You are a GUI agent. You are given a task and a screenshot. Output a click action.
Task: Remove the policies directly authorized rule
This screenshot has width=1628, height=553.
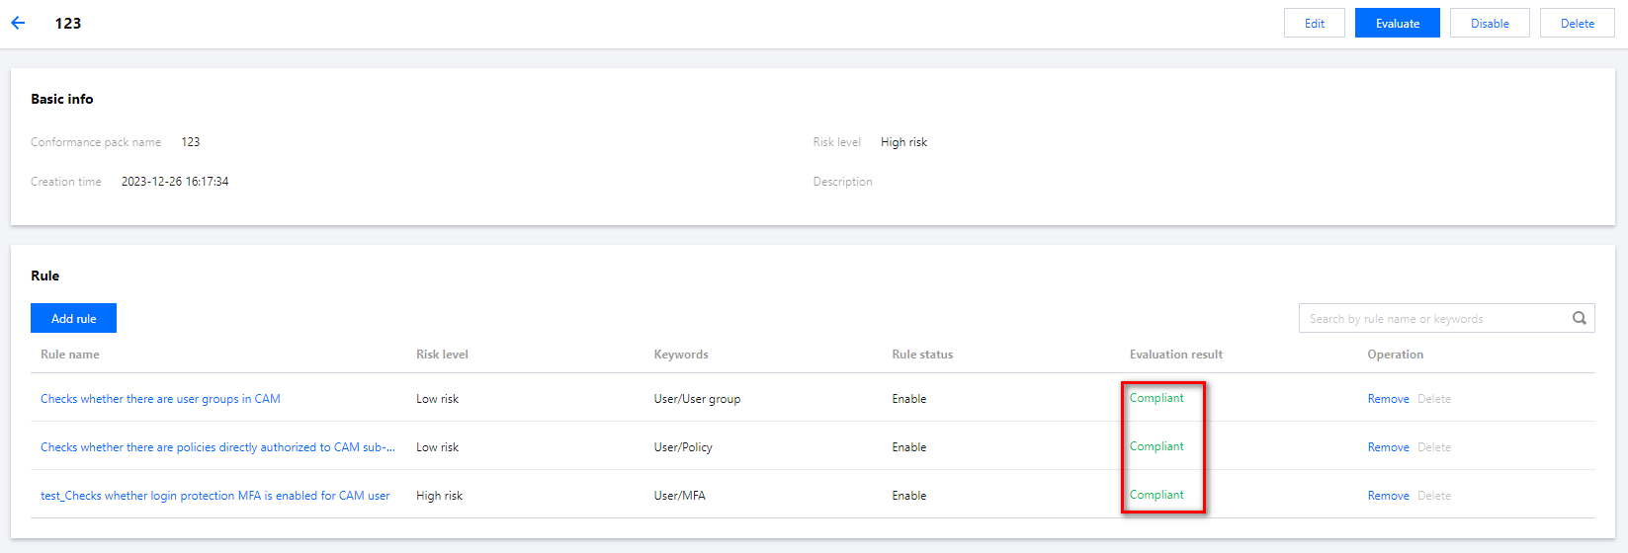point(1388,447)
